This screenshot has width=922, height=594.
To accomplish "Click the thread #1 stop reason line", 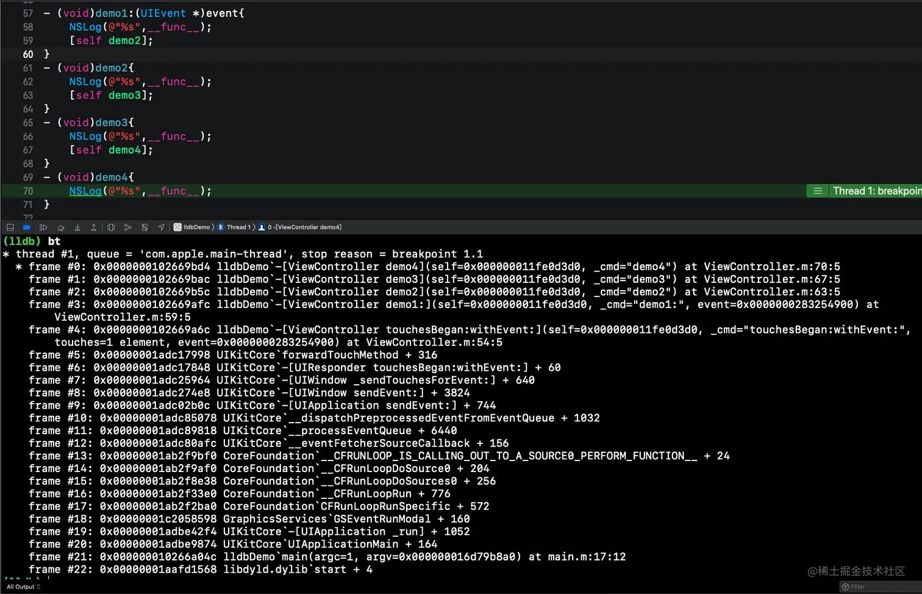I will [x=243, y=254].
